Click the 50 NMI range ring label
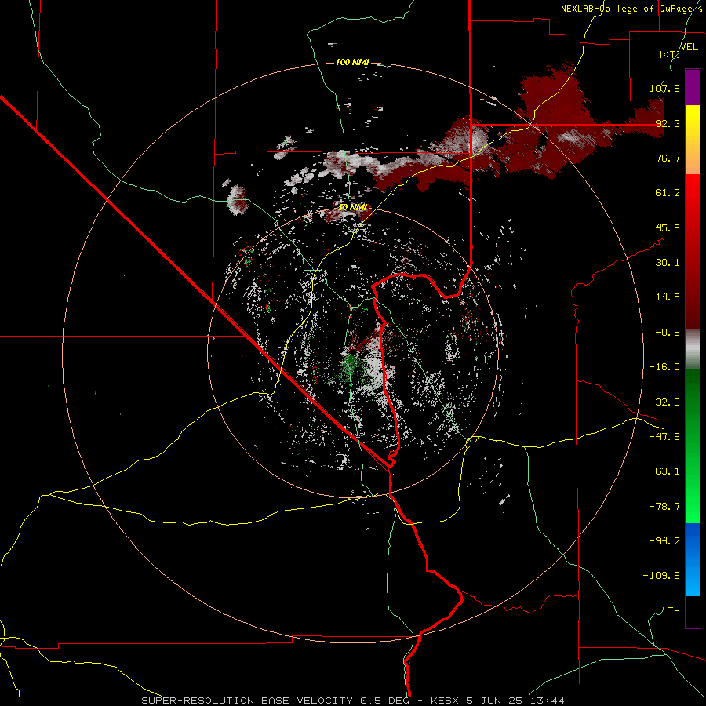The height and width of the screenshot is (706, 706). (x=352, y=207)
